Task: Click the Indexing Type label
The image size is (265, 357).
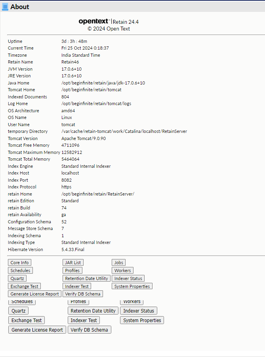Action: [x=21, y=242]
